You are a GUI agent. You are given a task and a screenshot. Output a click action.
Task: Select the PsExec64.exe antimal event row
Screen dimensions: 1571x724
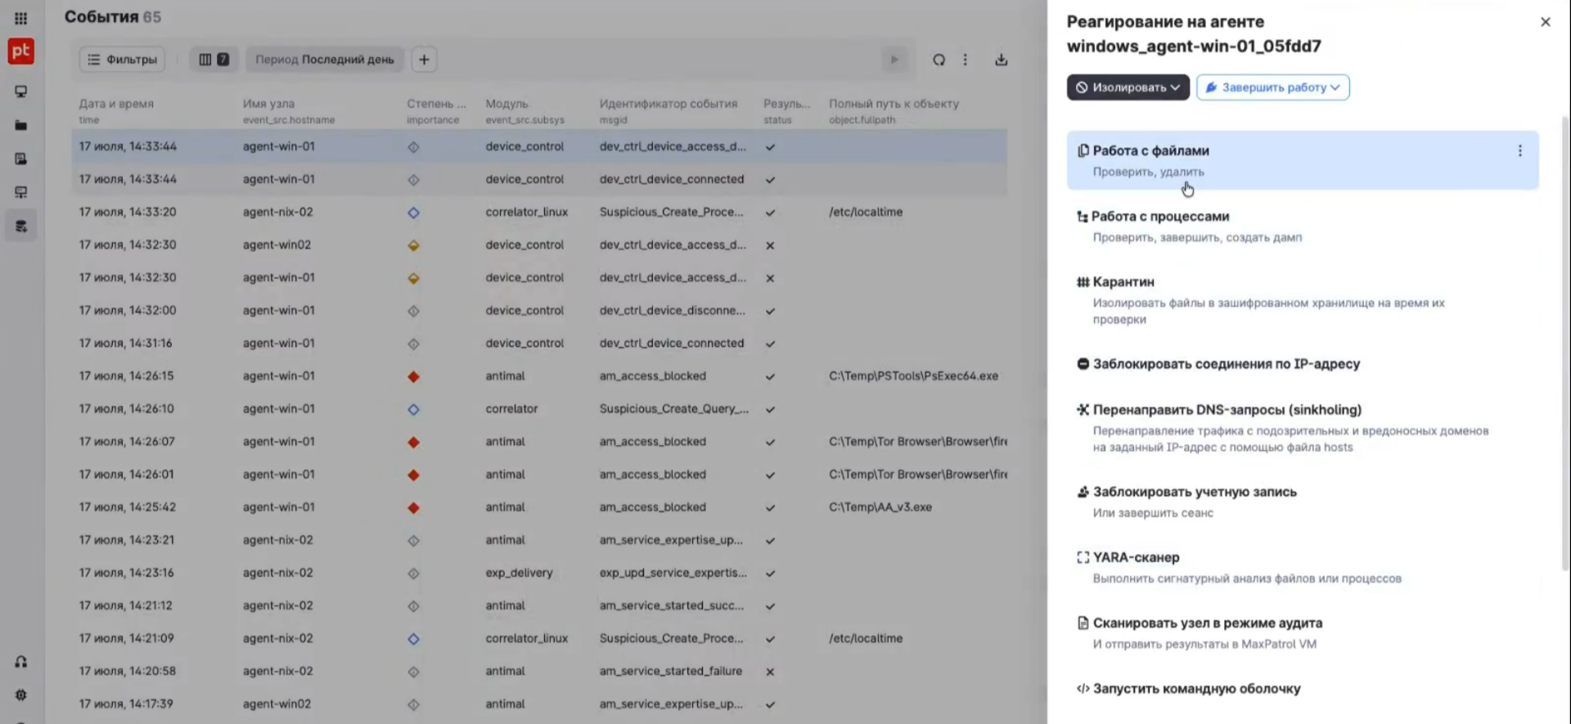(x=539, y=376)
